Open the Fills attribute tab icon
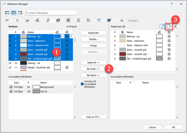This screenshot has width=187, height=133. click(x=38, y=21)
